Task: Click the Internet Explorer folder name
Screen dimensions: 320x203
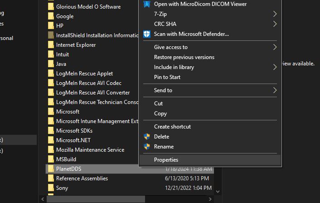Action: [76, 45]
